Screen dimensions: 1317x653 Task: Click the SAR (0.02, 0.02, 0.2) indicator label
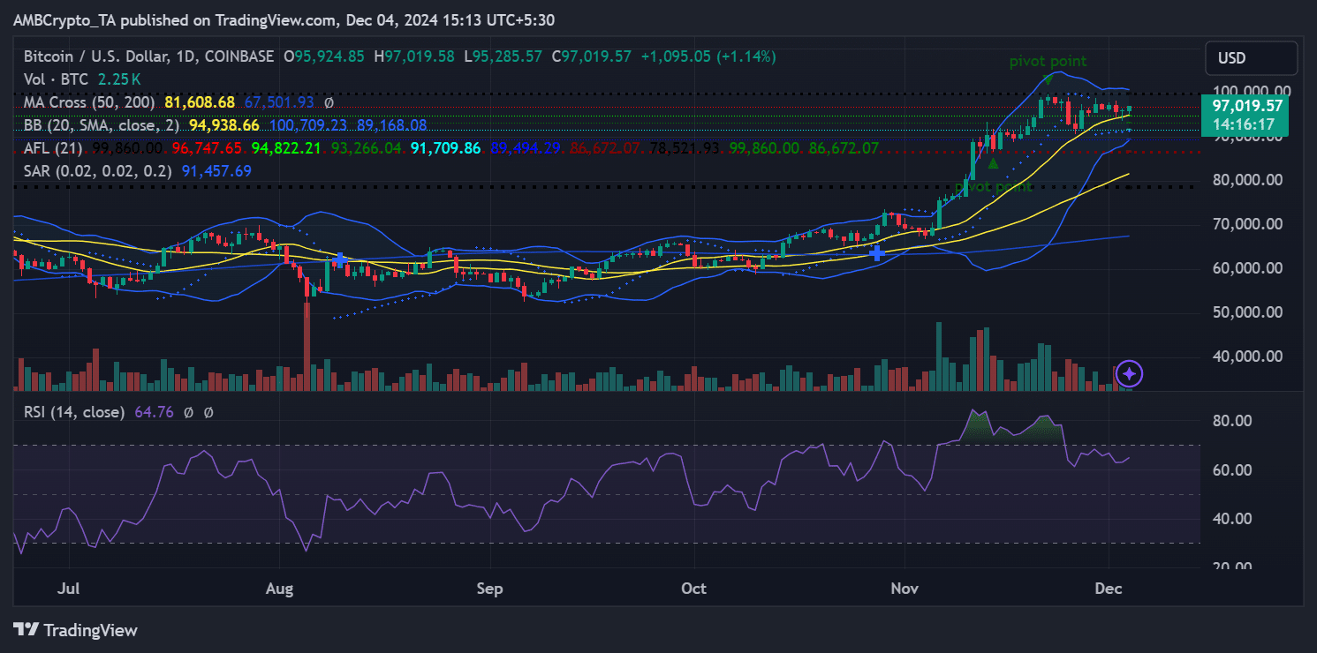tap(98, 171)
